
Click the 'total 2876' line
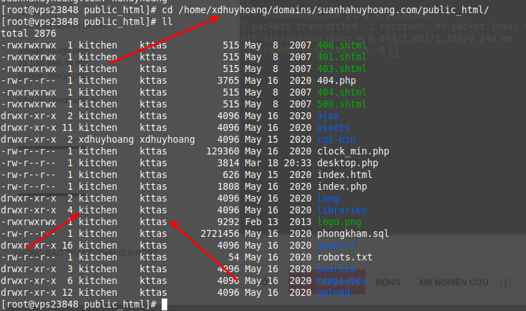pyautogui.click(x=28, y=33)
